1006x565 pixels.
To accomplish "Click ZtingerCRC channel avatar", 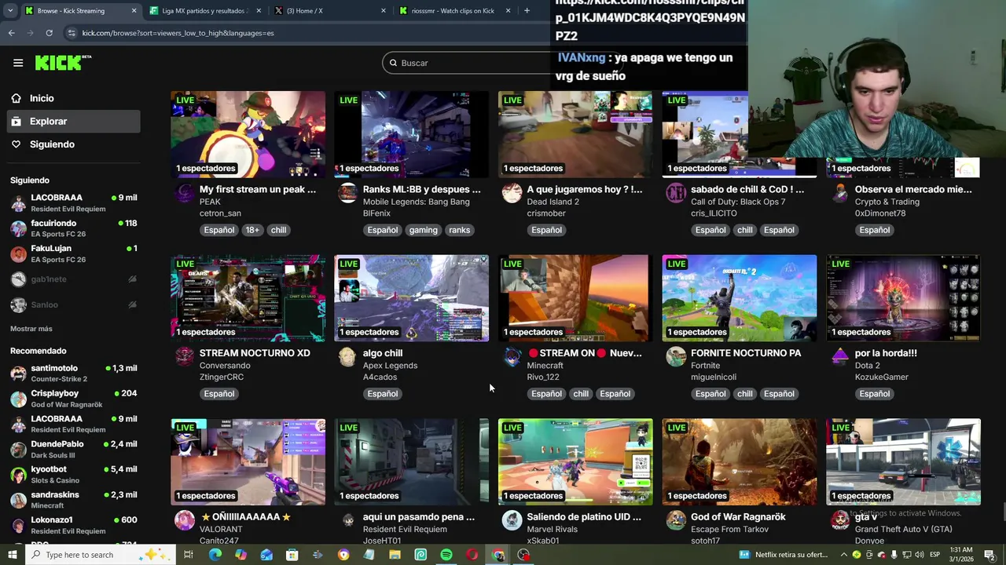I will 185,357.
